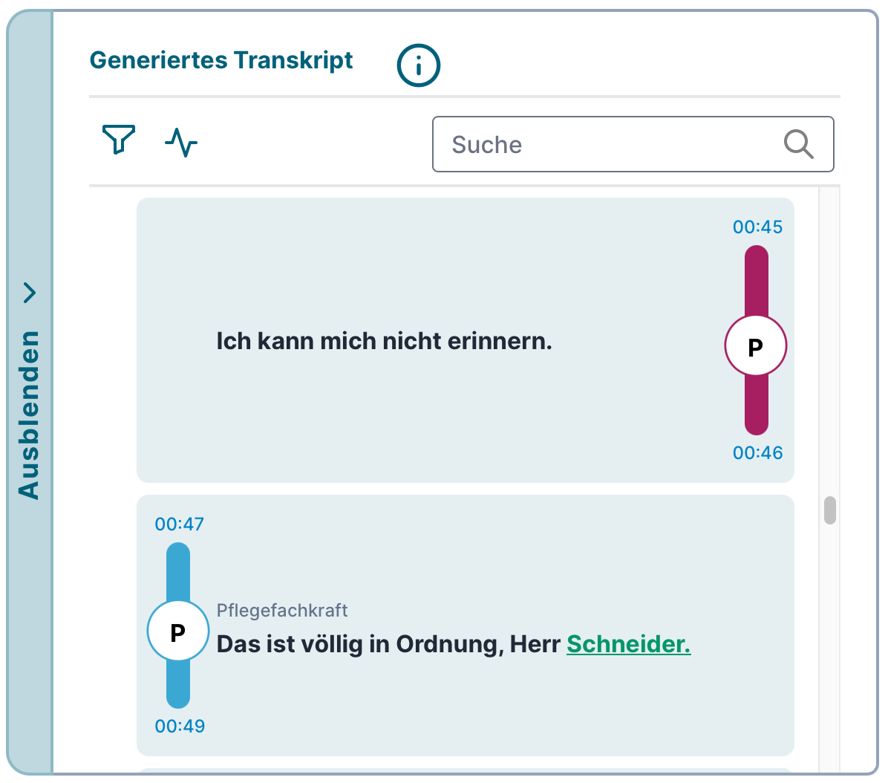Select the text "Ich kann mich nicht erinnern."
888x783 pixels.
click(384, 342)
